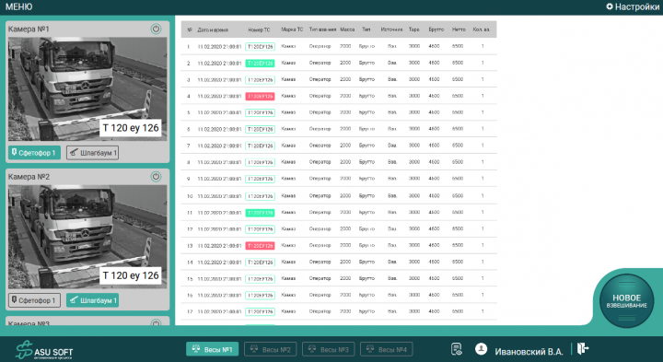Click plate badge in row 7

click(260, 146)
